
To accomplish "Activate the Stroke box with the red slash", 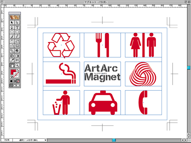I will tap(16, 75).
